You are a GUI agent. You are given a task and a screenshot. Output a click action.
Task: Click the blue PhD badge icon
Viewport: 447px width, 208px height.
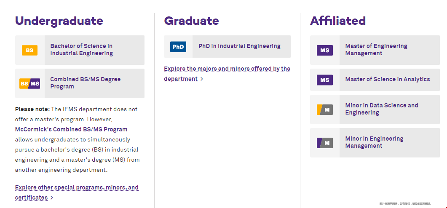178,47
